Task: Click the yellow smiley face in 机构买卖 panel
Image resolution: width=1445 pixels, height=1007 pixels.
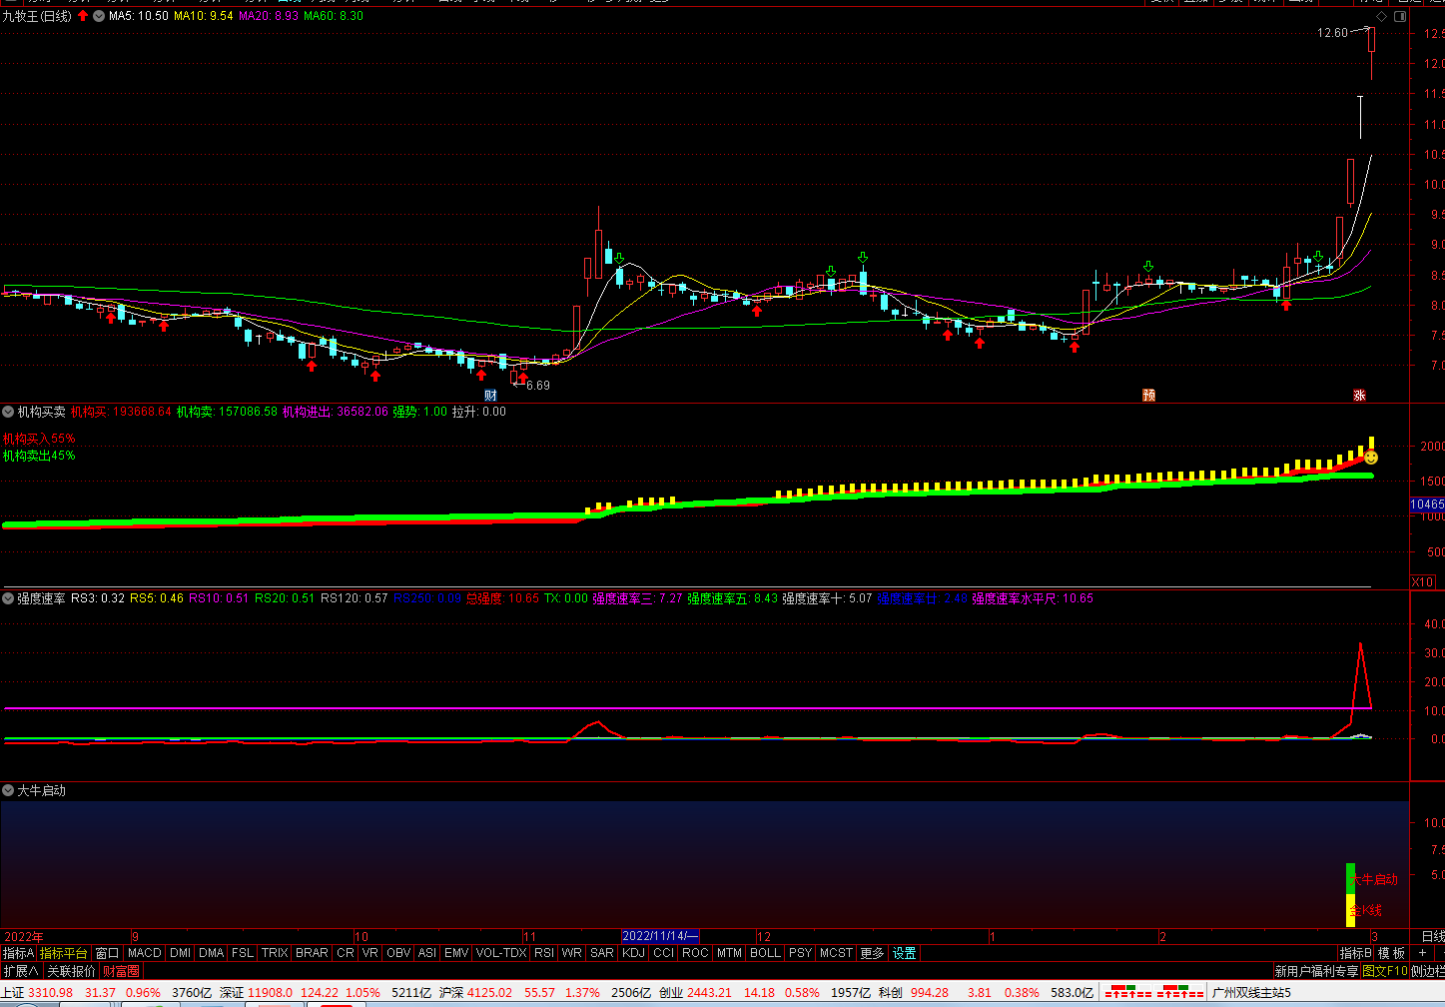Action: [x=1371, y=458]
